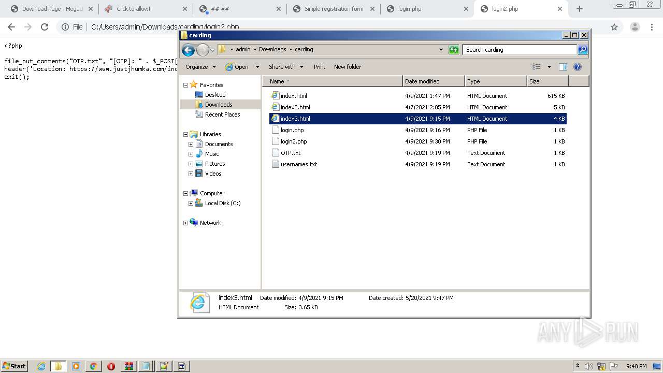The image size is (663, 373).
Task: Open Share with menu
Action: click(x=286, y=67)
